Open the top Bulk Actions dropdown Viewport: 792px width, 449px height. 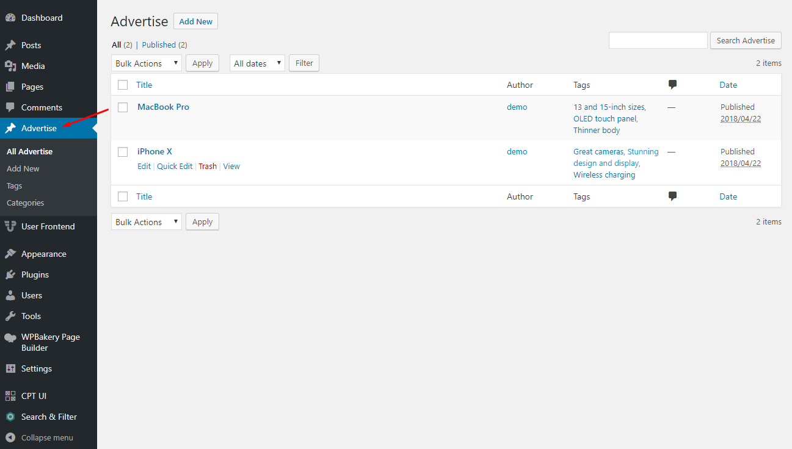click(x=147, y=63)
